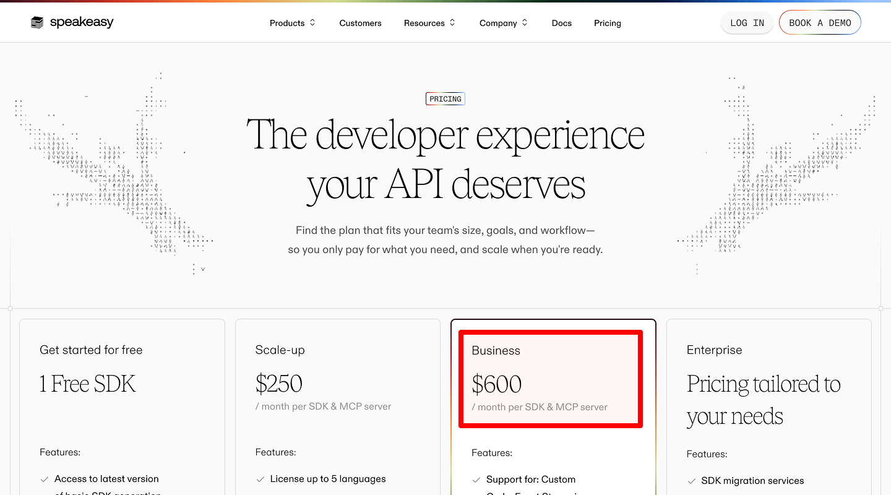This screenshot has height=495, width=891.
Task: Click the stacked-layers mark in the Speakeasy logo
Action: click(x=36, y=22)
